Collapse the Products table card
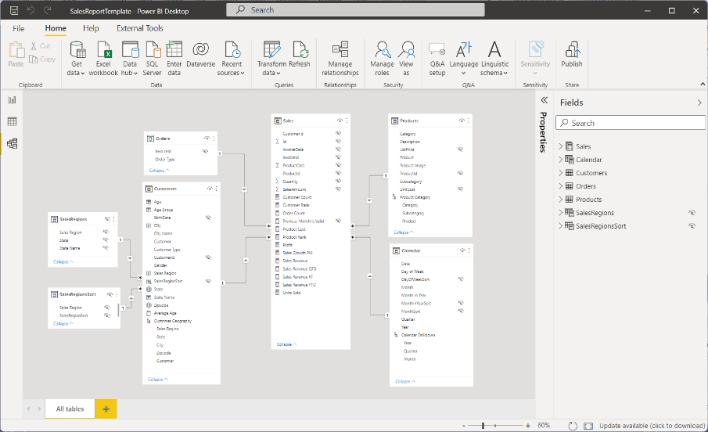The height and width of the screenshot is (432, 708). (403, 232)
